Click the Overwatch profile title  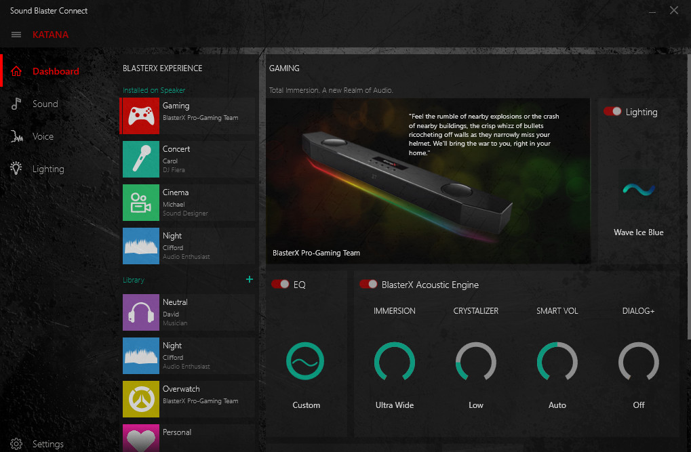(181, 389)
